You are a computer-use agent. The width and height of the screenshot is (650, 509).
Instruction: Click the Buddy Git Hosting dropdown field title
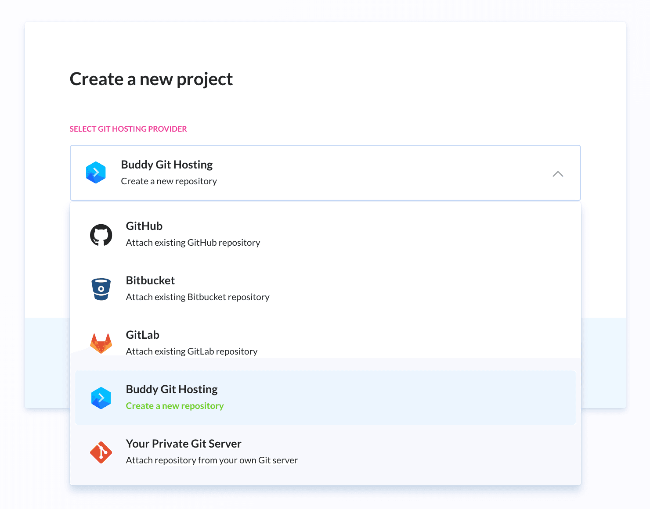coord(166,165)
